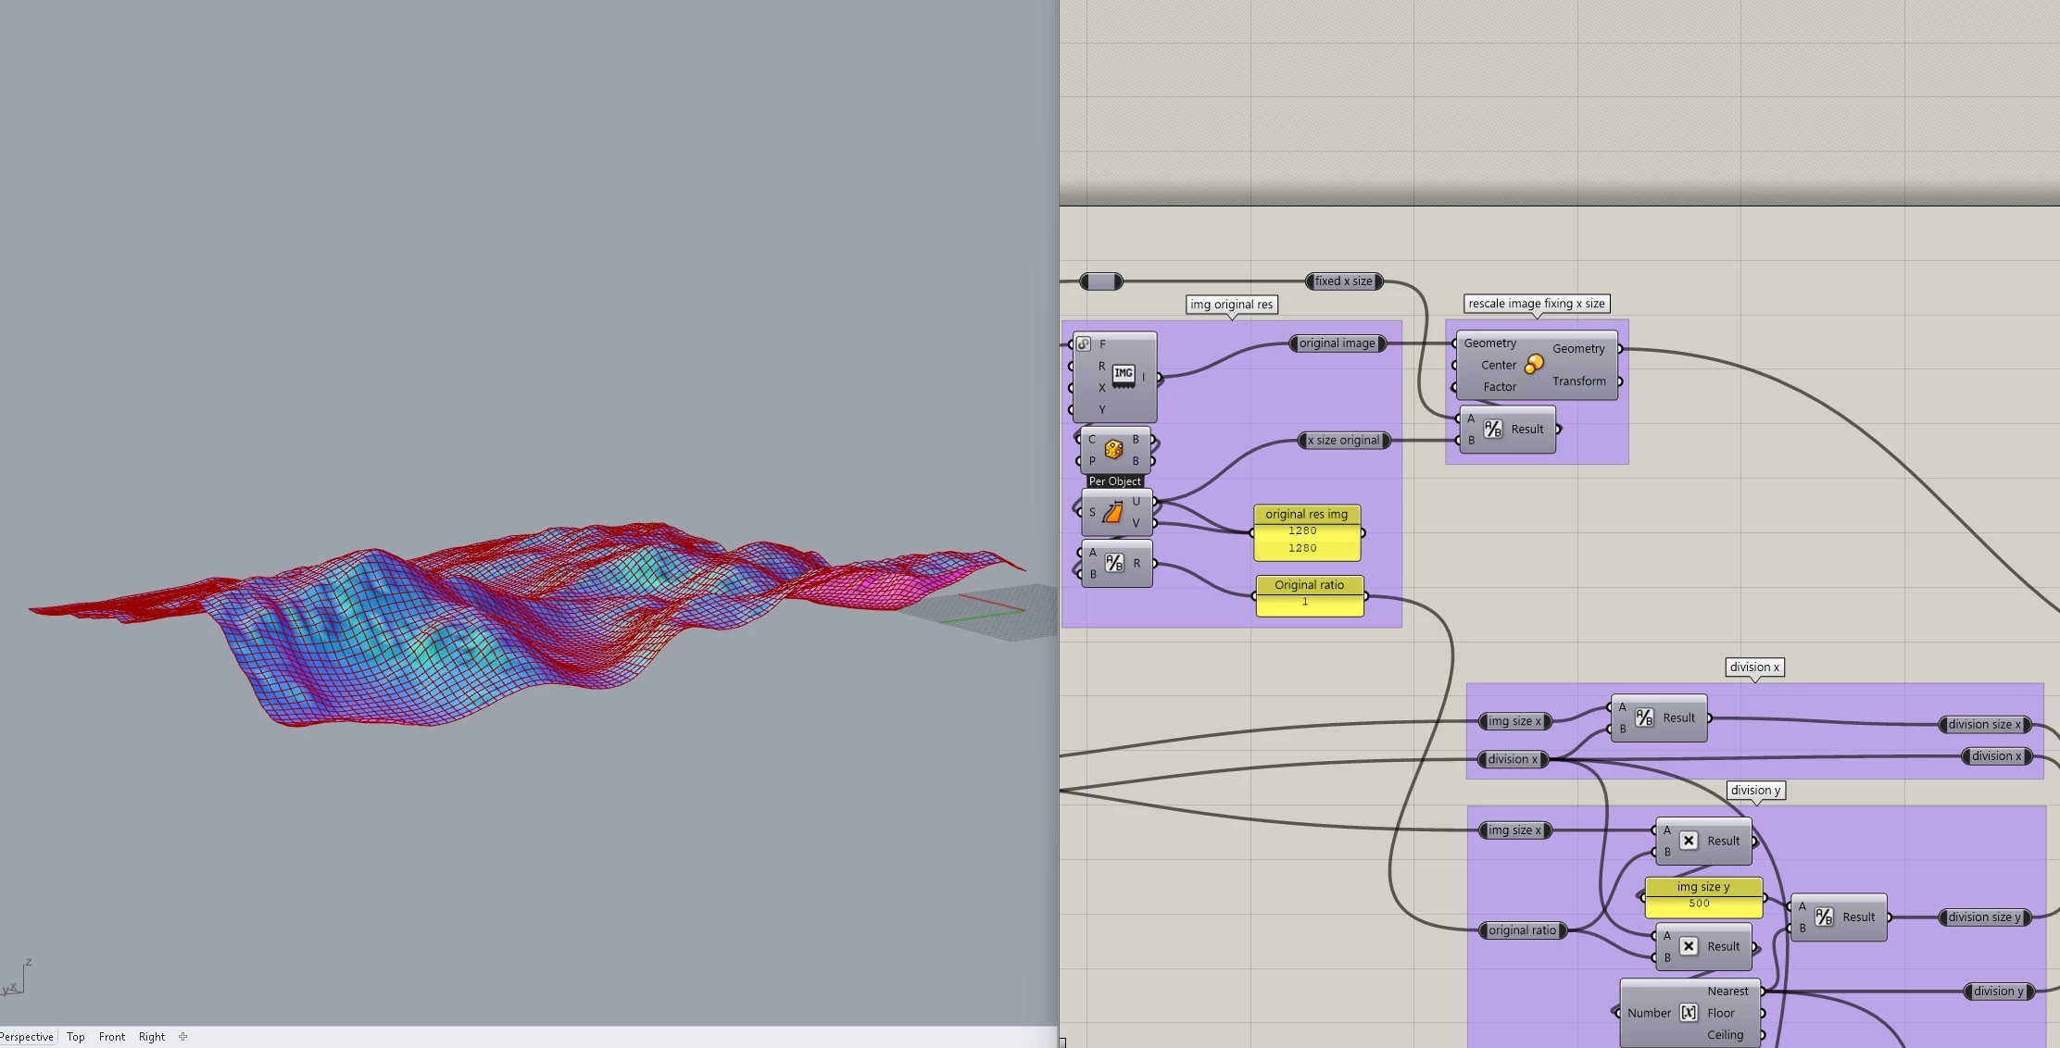Click division icon in rescale image group
This screenshot has width=2060, height=1048.
(x=1492, y=429)
